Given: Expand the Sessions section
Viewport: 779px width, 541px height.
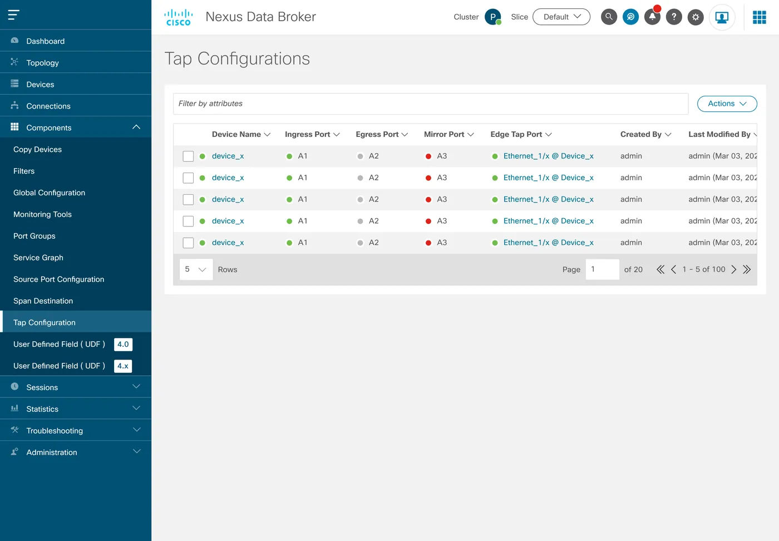Looking at the screenshot, I should point(76,387).
